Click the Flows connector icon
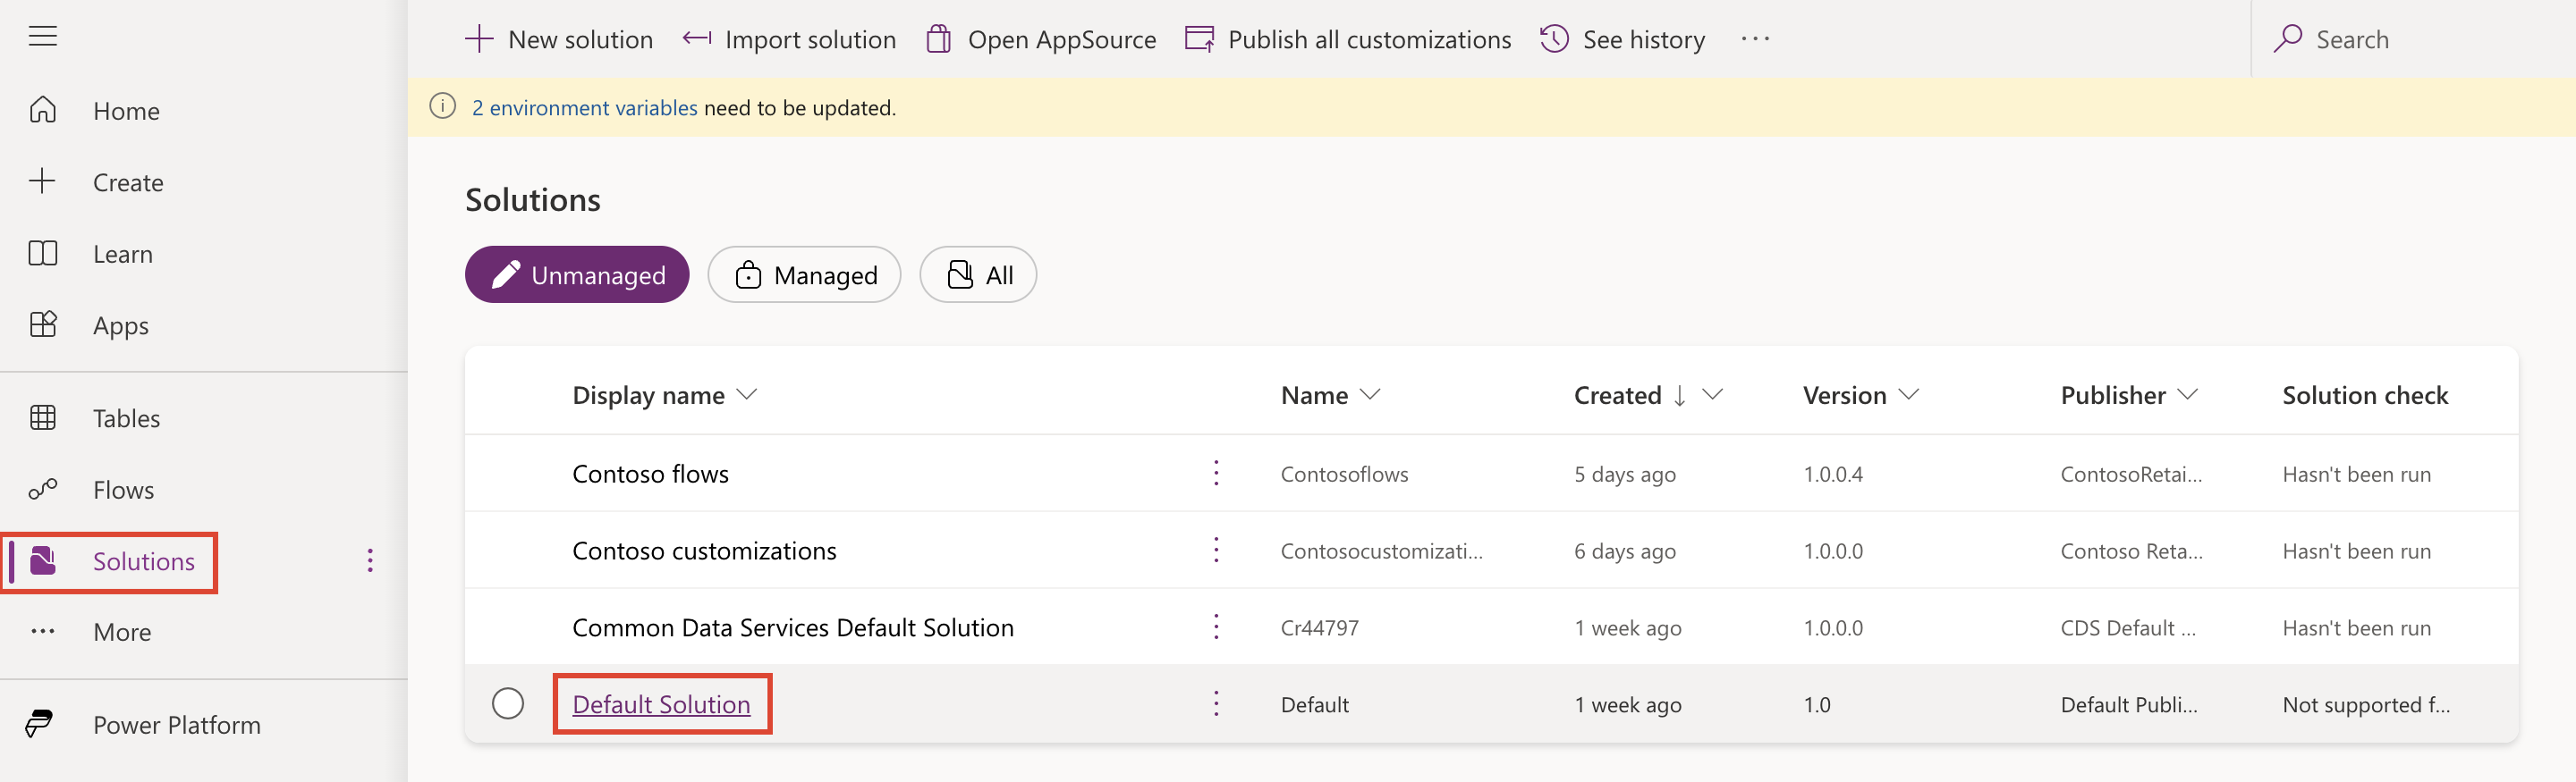 (43, 488)
